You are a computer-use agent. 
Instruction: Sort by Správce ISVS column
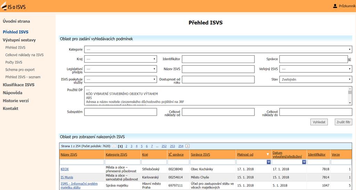point(201,155)
